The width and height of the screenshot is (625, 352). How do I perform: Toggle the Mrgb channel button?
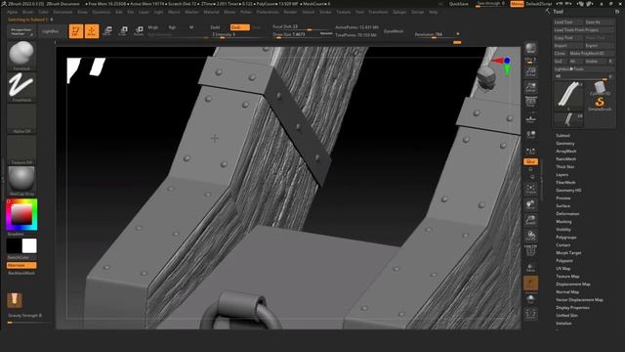pyautogui.click(x=153, y=27)
